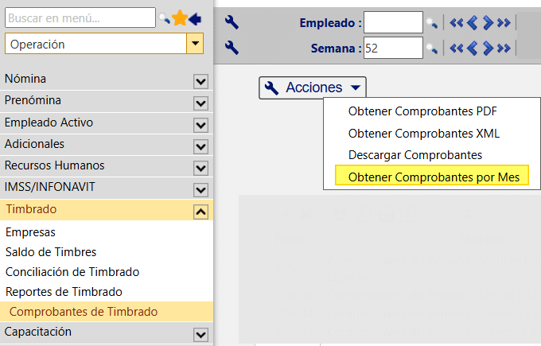Click the Acciones dropdown button
This screenshot has height=346, width=541.
pyautogui.click(x=313, y=87)
